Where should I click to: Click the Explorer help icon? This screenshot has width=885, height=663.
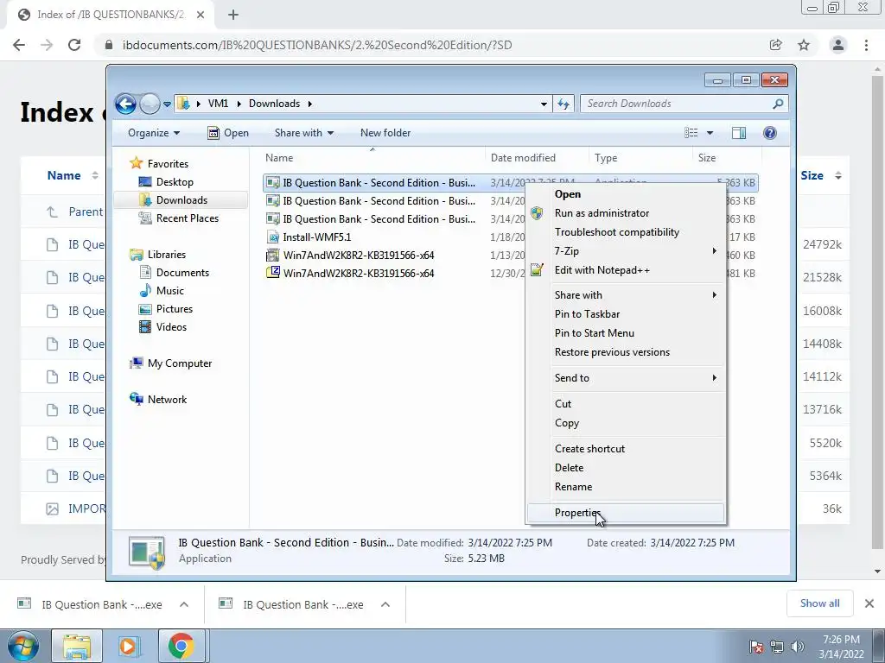[x=770, y=133]
